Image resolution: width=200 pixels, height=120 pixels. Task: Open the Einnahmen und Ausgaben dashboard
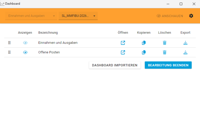tap(123, 43)
